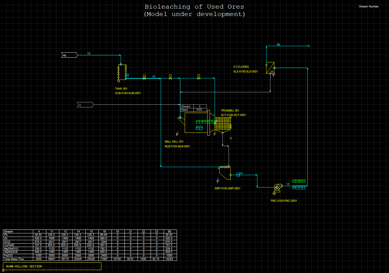Click the feed tag labeled 40
389x273 pixels.
pyautogui.click(x=69, y=55)
